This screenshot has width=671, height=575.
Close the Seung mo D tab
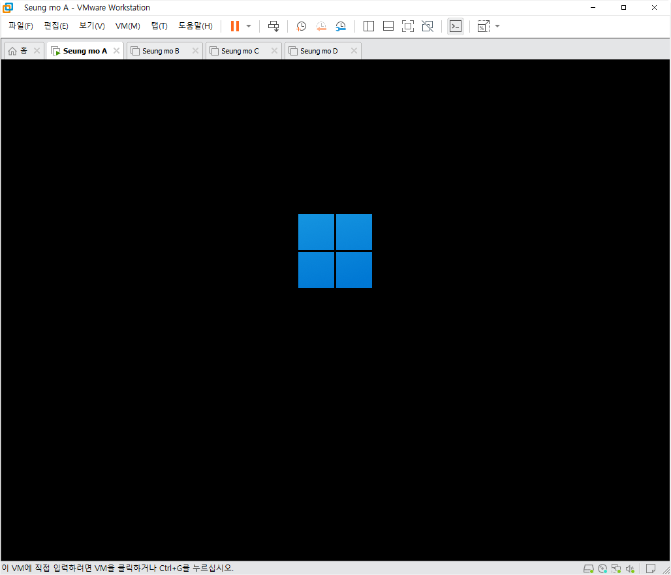(x=354, y=51)
